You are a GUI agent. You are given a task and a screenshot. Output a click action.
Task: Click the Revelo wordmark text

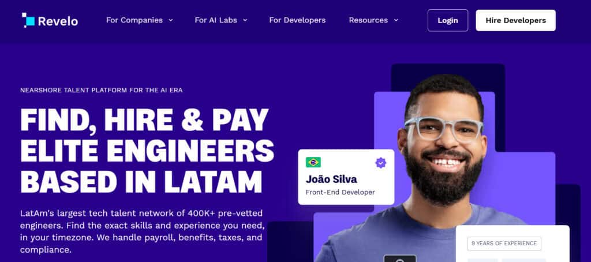coord(58,21)
